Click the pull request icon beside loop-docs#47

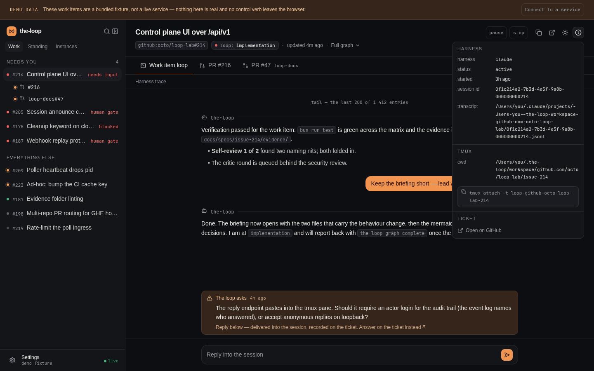(22, 99)
